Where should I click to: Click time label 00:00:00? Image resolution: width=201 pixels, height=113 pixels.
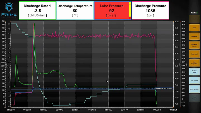[11, 110]
